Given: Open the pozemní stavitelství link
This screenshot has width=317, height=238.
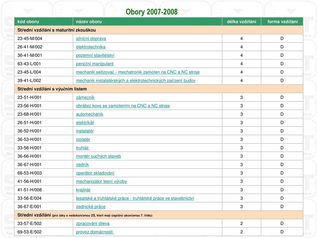Looking at the screenshot, I should [x=95, y=55].
